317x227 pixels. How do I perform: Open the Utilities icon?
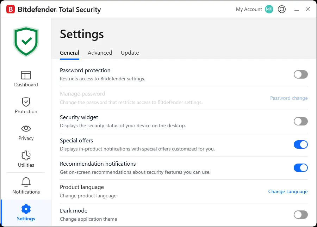[x=26, y=155]
